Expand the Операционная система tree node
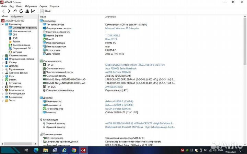The image size is (247, 154). tap(3, 59)
